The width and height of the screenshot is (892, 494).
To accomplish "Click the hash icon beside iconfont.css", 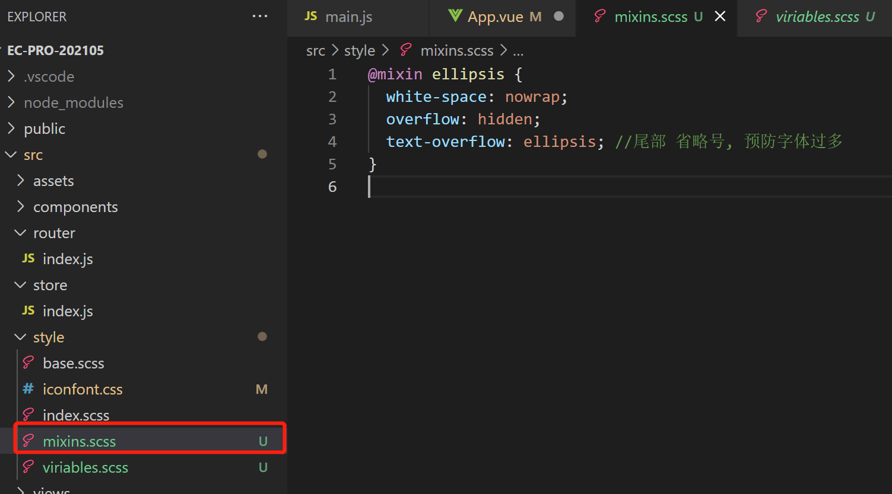I will pos(28,389).
